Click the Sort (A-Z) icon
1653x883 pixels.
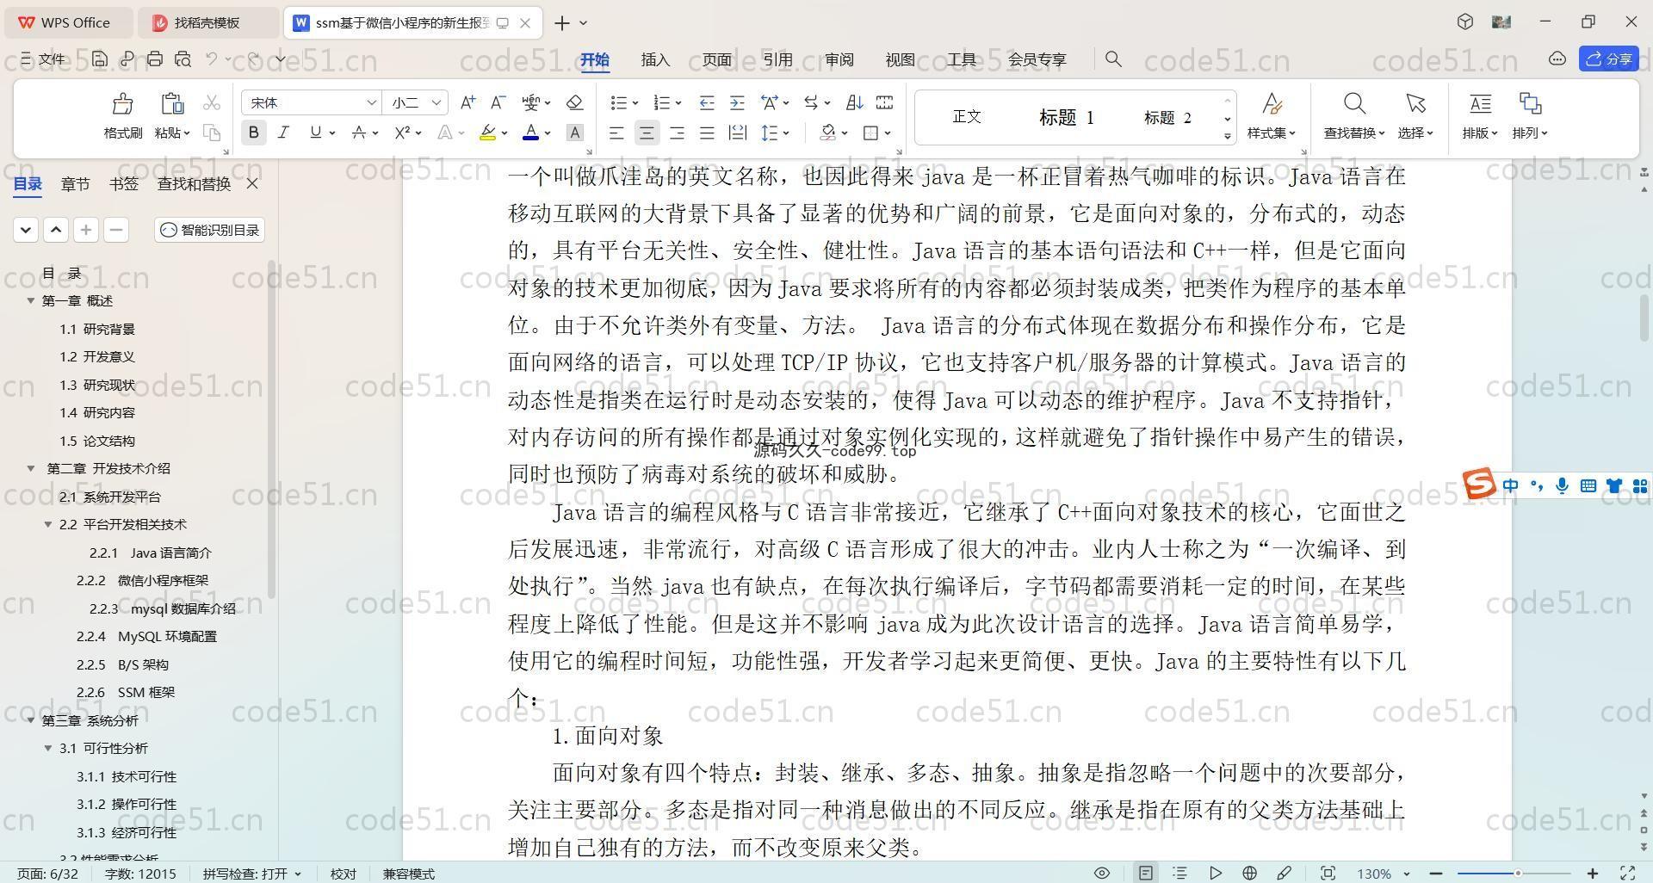[x=854, y=102]
